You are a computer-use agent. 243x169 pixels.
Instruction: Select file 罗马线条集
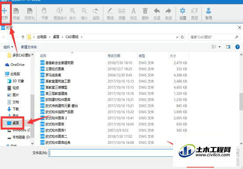pos(51,75)
